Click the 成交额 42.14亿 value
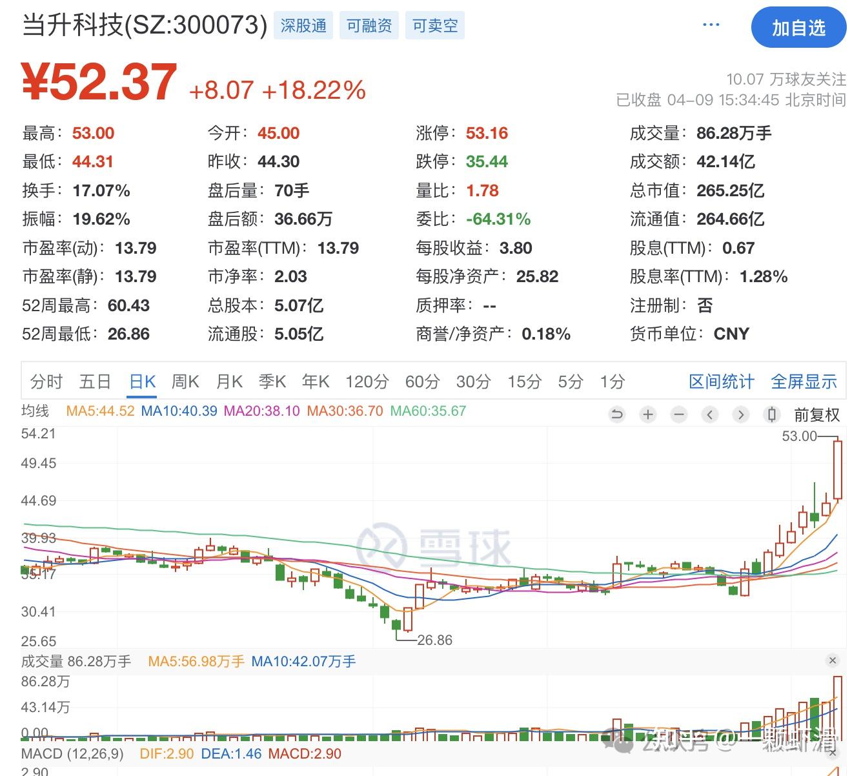Viewport: 861px width, 776px height. [725, 162]
